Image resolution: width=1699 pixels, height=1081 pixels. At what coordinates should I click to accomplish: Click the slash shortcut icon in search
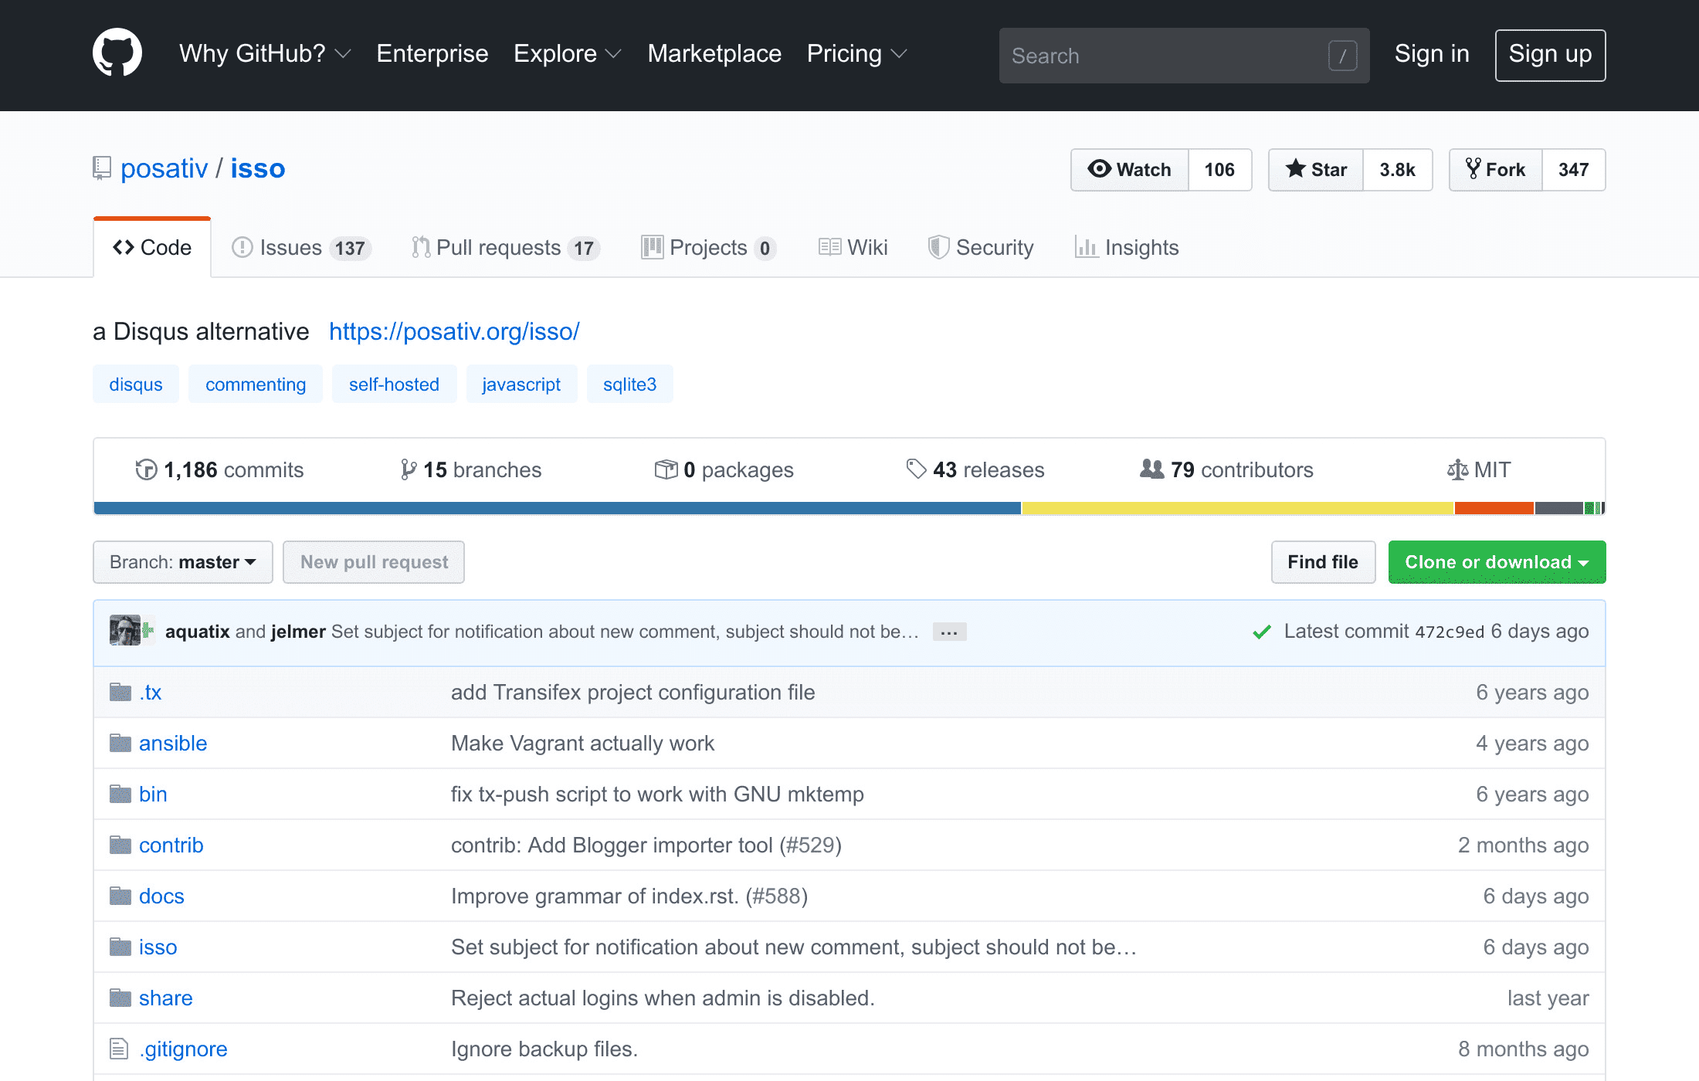pos(1342,56)
